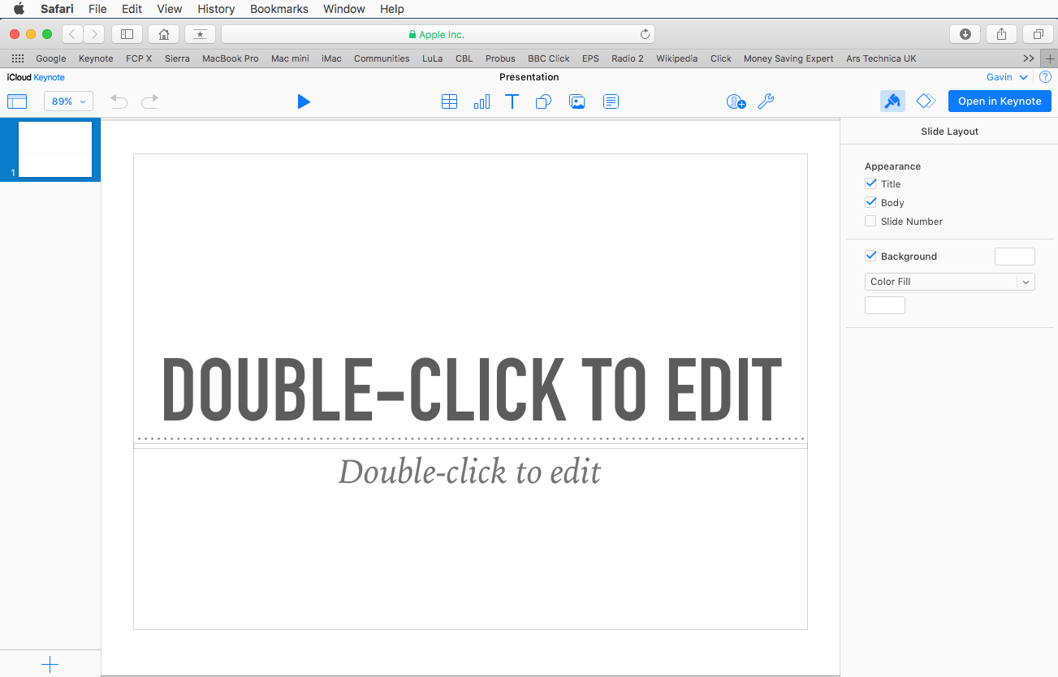Add a new slide with plus
Viewport: 1058px width, 677px height.
50,665
